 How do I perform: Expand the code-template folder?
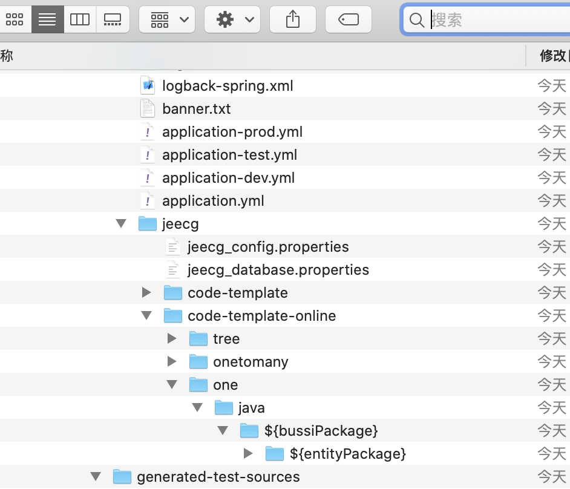coord(146,292)
